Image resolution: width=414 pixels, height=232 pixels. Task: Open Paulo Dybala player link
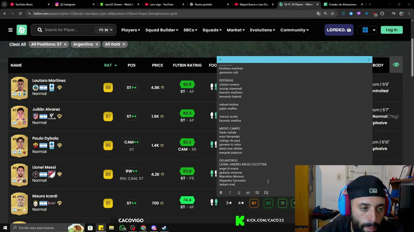point(45,138)
